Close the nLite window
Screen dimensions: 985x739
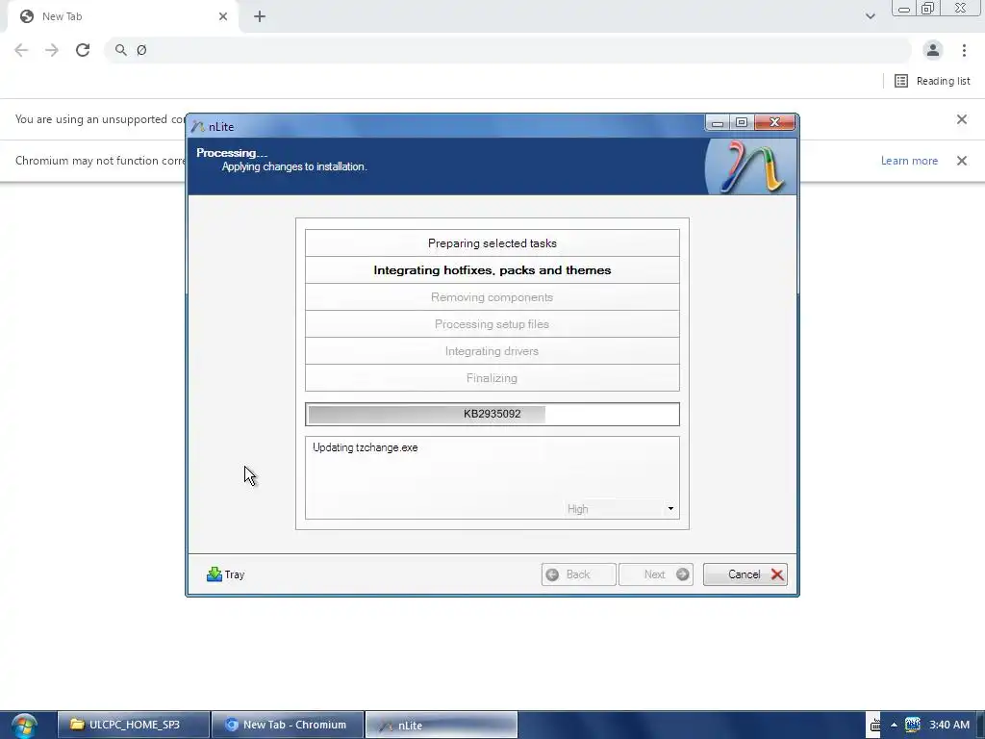coord(774,122)
